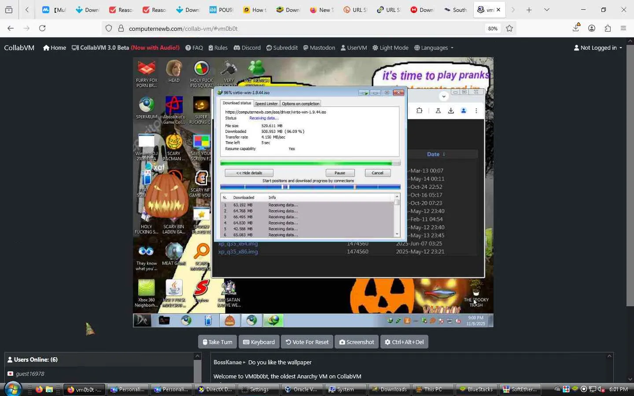Viewport: 634px width, 396px height.
Task: Click the blue connections progress bar
Action: pos(310,187)
